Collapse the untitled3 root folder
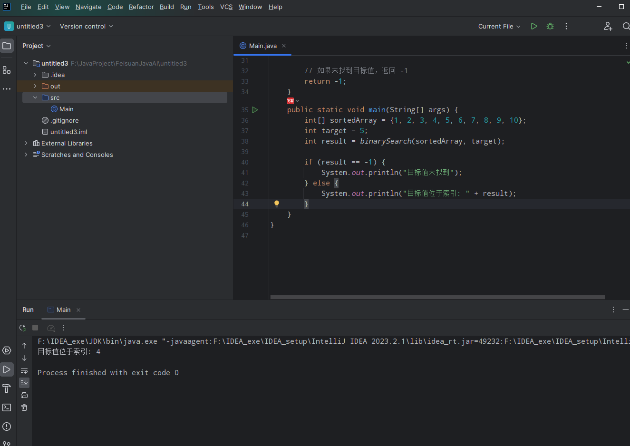The height and width of the screenshot is (446, 630). point(26,63)
